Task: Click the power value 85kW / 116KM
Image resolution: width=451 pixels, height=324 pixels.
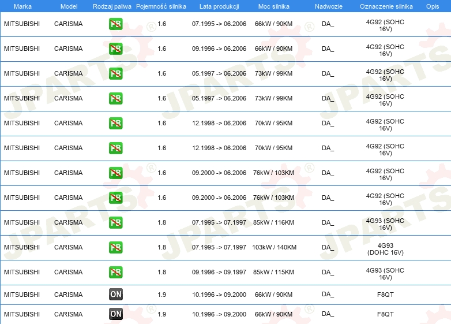Action: [x=273, y=222]
